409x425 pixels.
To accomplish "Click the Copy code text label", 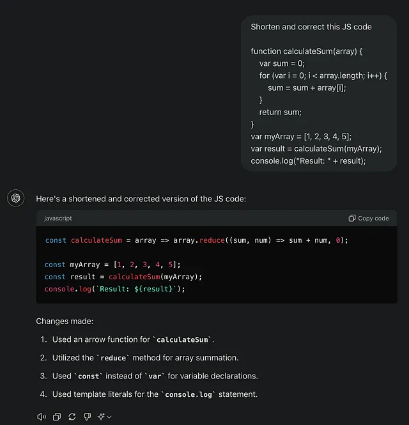I will point(373,218).
